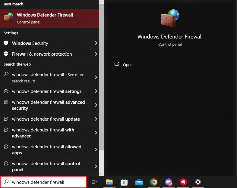
Task: Open the red Riot Client taskbar icon
Action: pos(183,182)
